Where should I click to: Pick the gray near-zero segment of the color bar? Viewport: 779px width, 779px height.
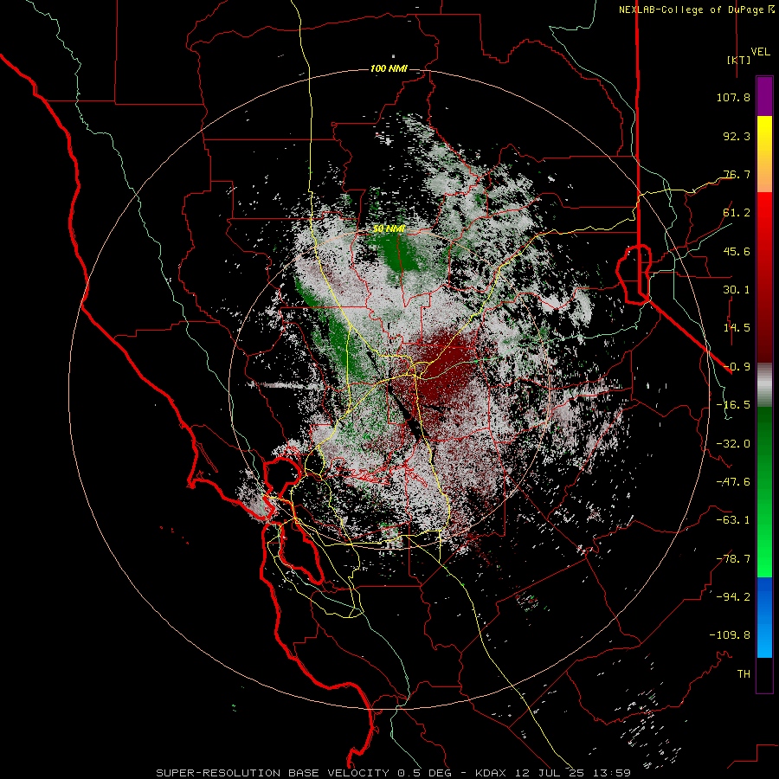tap(764, 385)
